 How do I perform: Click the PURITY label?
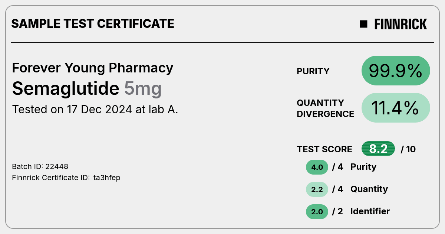(x=313, y=71)
